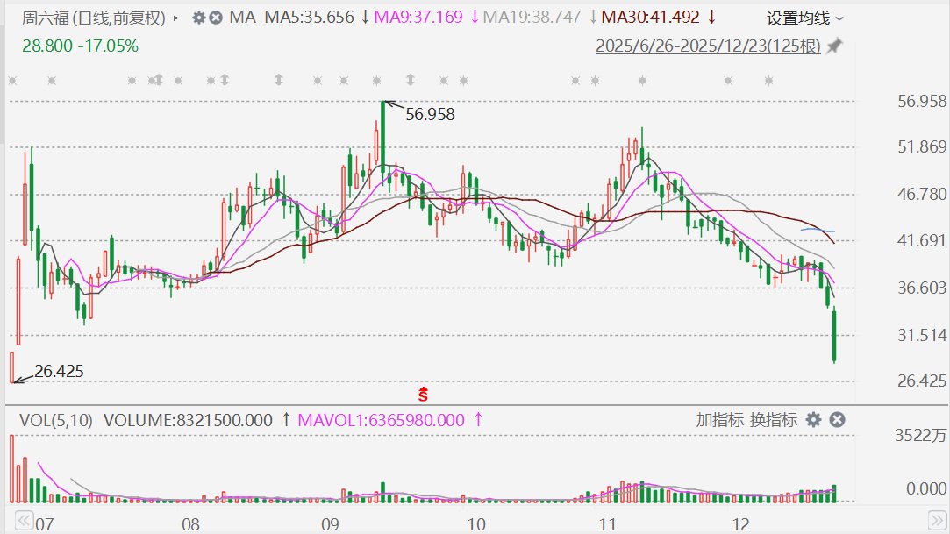Screen dimensions: 950x534
Task: Click the 08 month label on time axis
Action: (191, 524)
